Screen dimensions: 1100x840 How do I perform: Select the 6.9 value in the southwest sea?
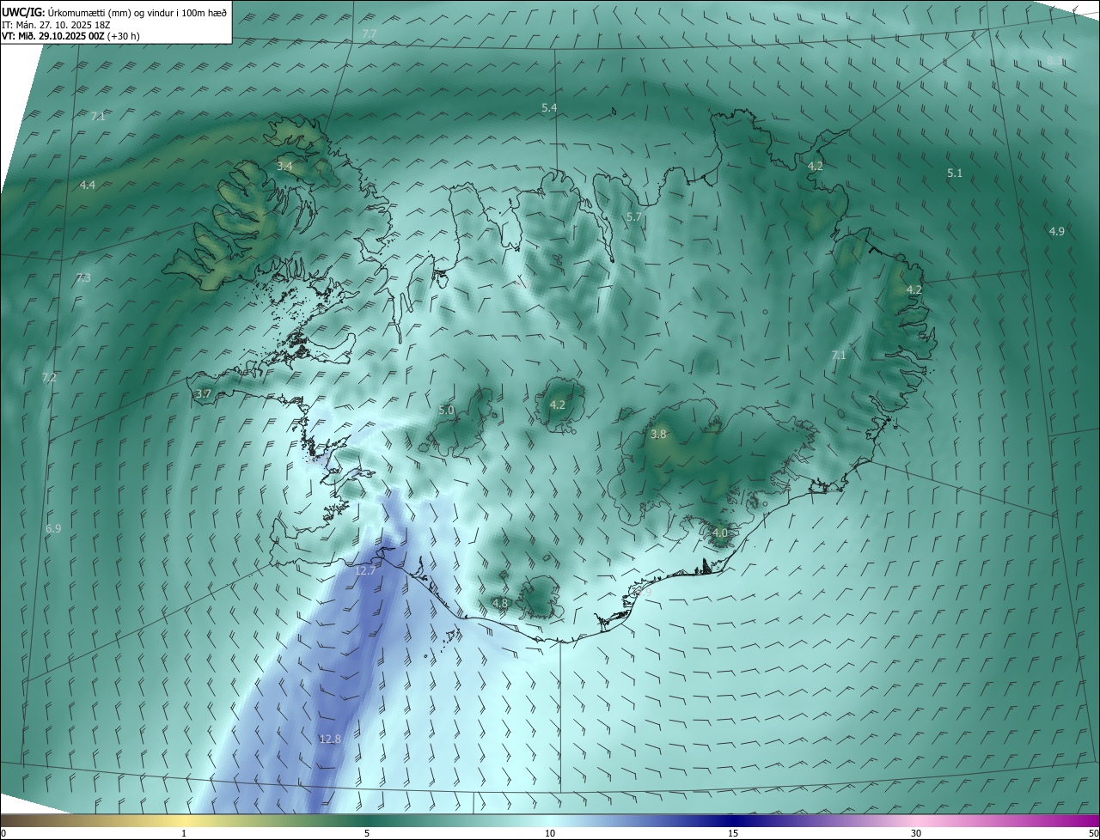pyautogui.click(x=53, y=529)
